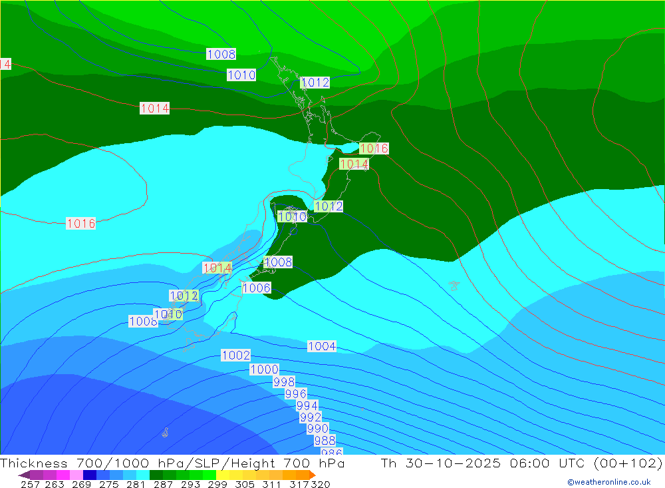Click the legend value 269
The width and height of the screenshot is (665, 488).
pos(81,484)
